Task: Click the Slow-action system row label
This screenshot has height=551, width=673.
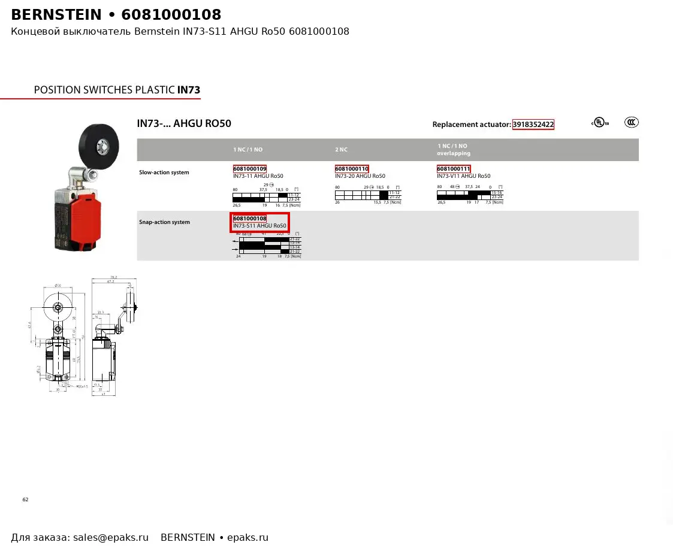Action: [164, 172]
